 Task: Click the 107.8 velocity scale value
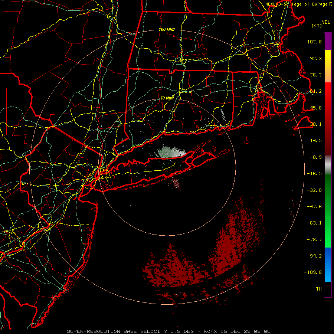(314, 42)
